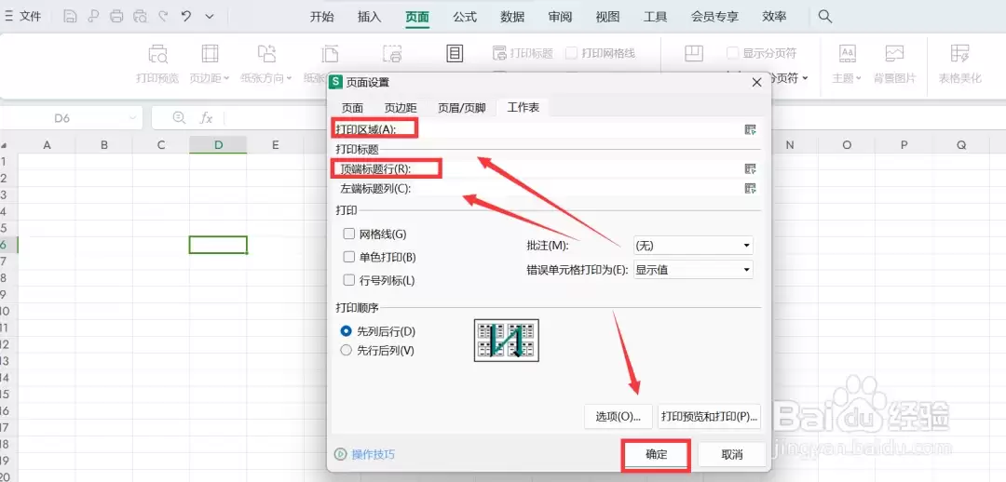The width and height of the screenshot is (1006, 482).
Task: Open the 页面 tab in the dialog
Action: pyautogui.click(x=352, y=108)
